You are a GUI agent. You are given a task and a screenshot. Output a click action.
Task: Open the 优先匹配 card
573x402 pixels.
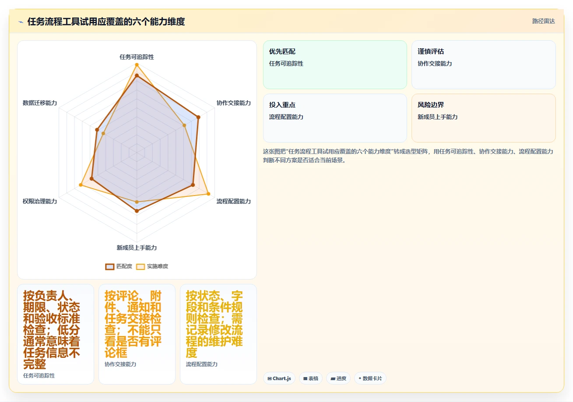(x=335, y=65)
